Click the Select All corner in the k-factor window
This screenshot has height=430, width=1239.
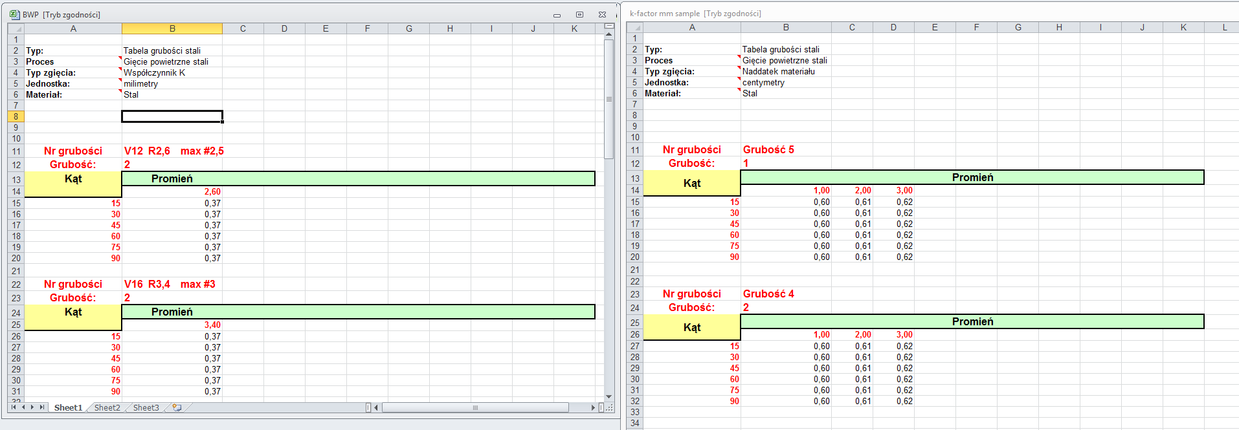[x=635, y=27]
